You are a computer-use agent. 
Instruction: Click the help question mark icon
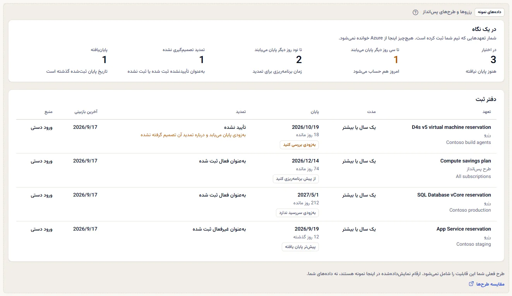click(415, 12)
